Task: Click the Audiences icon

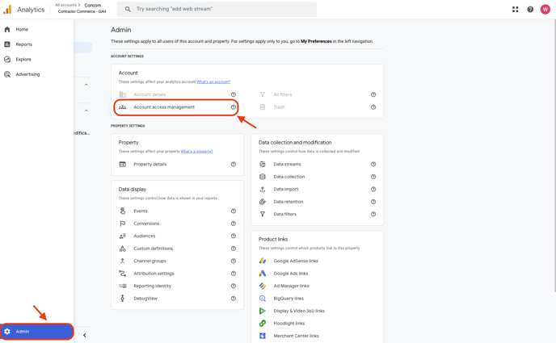Action: coord(122,236)
